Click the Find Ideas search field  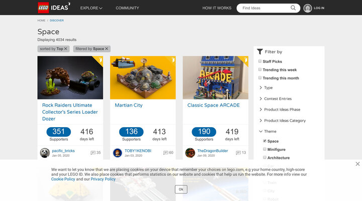[265, 8]
